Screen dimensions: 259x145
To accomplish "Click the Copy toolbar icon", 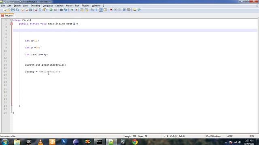I will (40, 10).
